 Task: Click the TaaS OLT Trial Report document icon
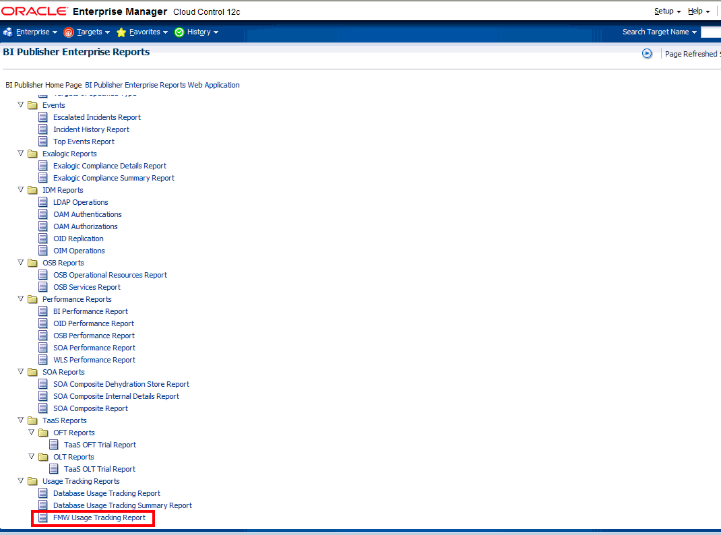click(54, 469)
